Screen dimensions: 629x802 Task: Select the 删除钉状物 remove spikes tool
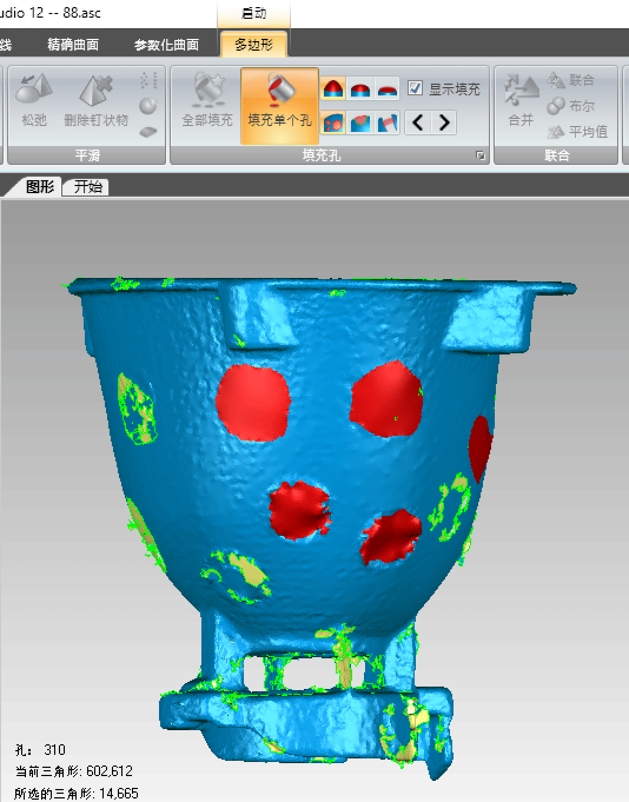click(96, 100)
